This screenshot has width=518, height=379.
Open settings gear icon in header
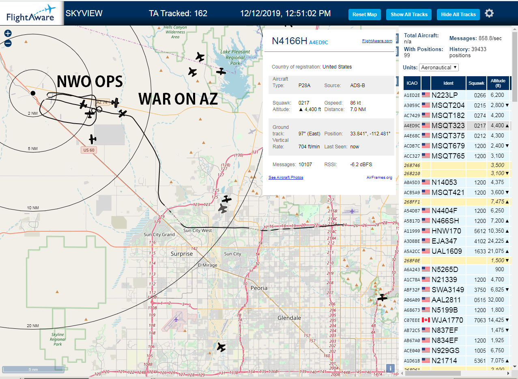click(x=489, y=13)
